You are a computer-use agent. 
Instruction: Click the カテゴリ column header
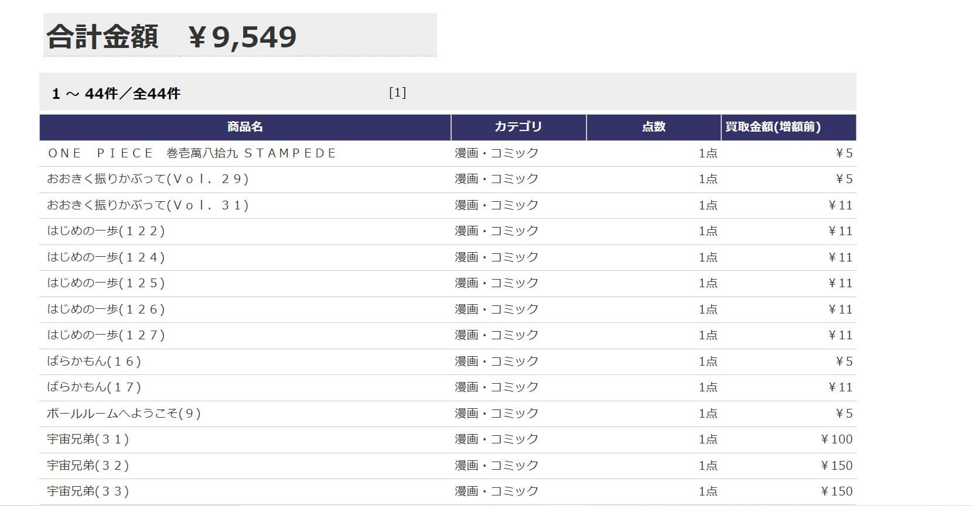pyautogui.click(x=518, y=127)
